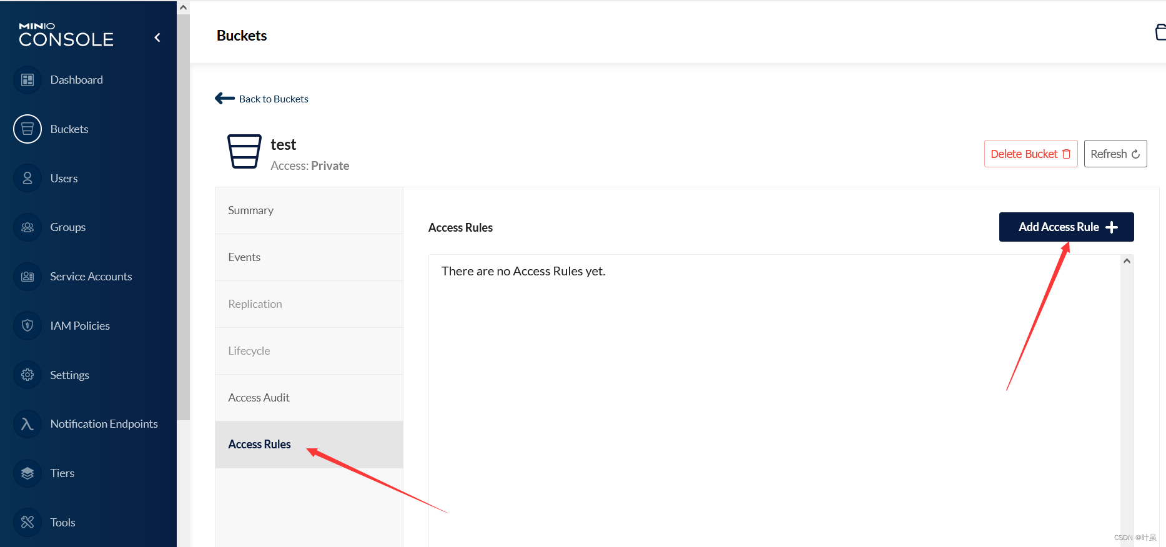
Task: Click the Notification Endpoints lambda icon
Action: tap(27, 424)
